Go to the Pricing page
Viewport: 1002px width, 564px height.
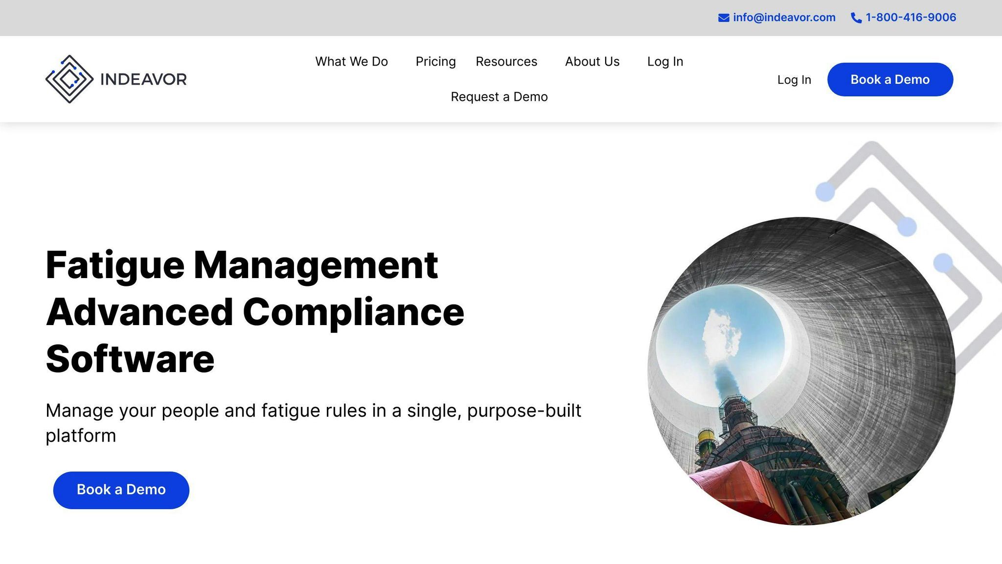pos(435,62)
